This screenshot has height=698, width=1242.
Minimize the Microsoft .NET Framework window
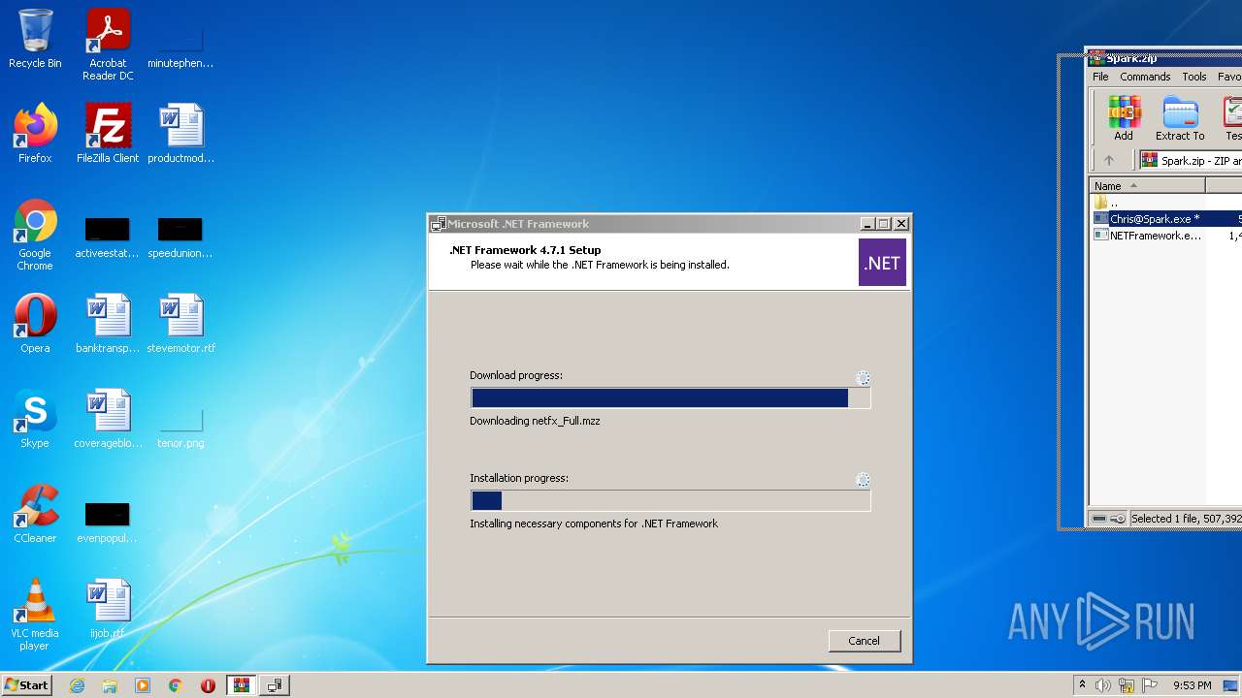click(867, 223)
